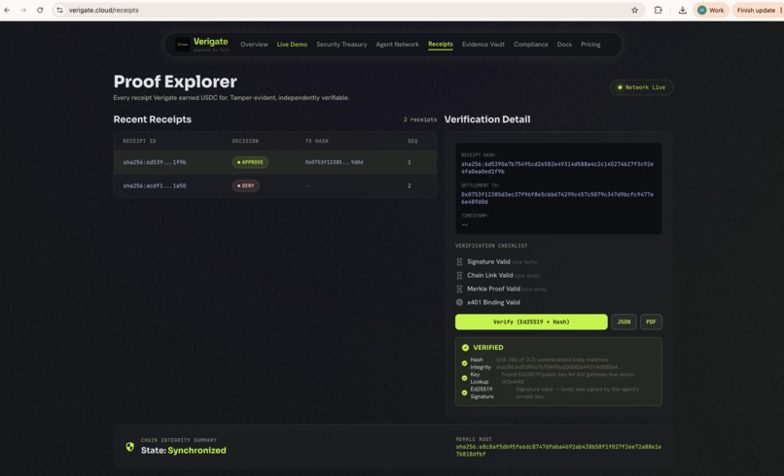The image size is (784, 476).
Task: Click the Proof Explorer heading
Action: coord(175,82)
